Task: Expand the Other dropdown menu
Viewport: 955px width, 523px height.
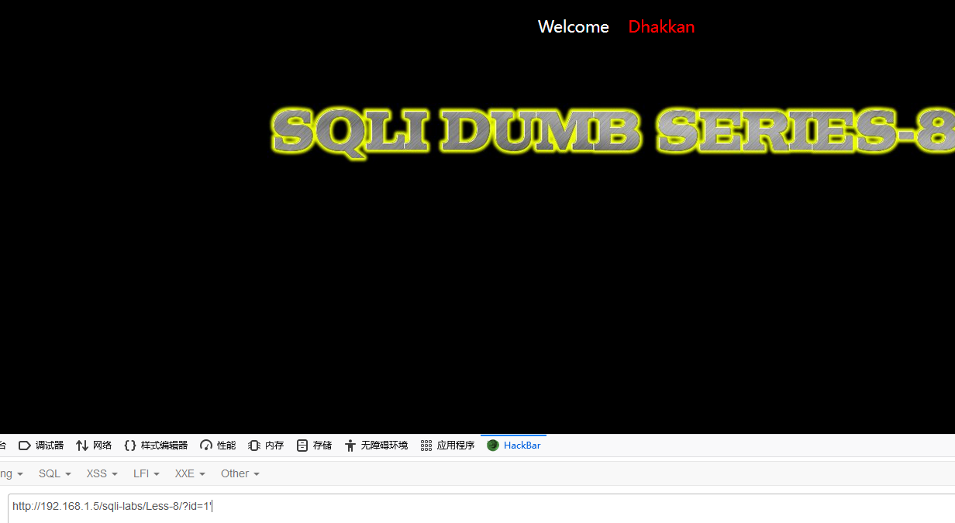Action: tap(240, 473)
